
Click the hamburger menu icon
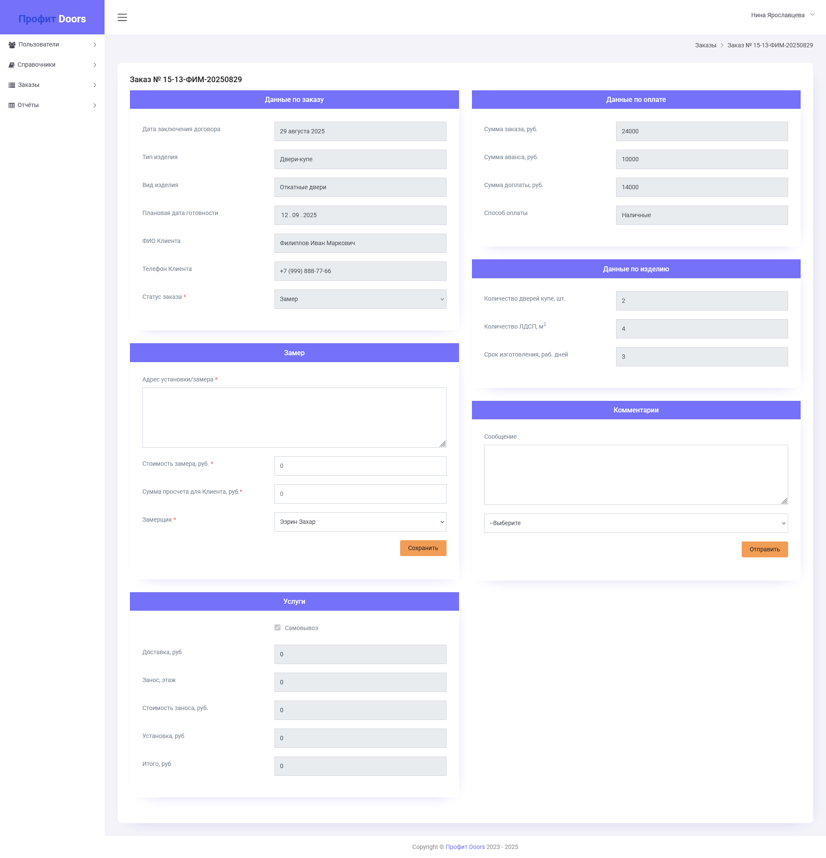pyautogui.click(x=122, y=18)
